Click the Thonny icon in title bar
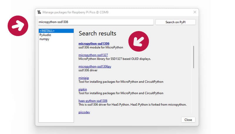This screenshot has width=235, height=134. coord(39,12)
